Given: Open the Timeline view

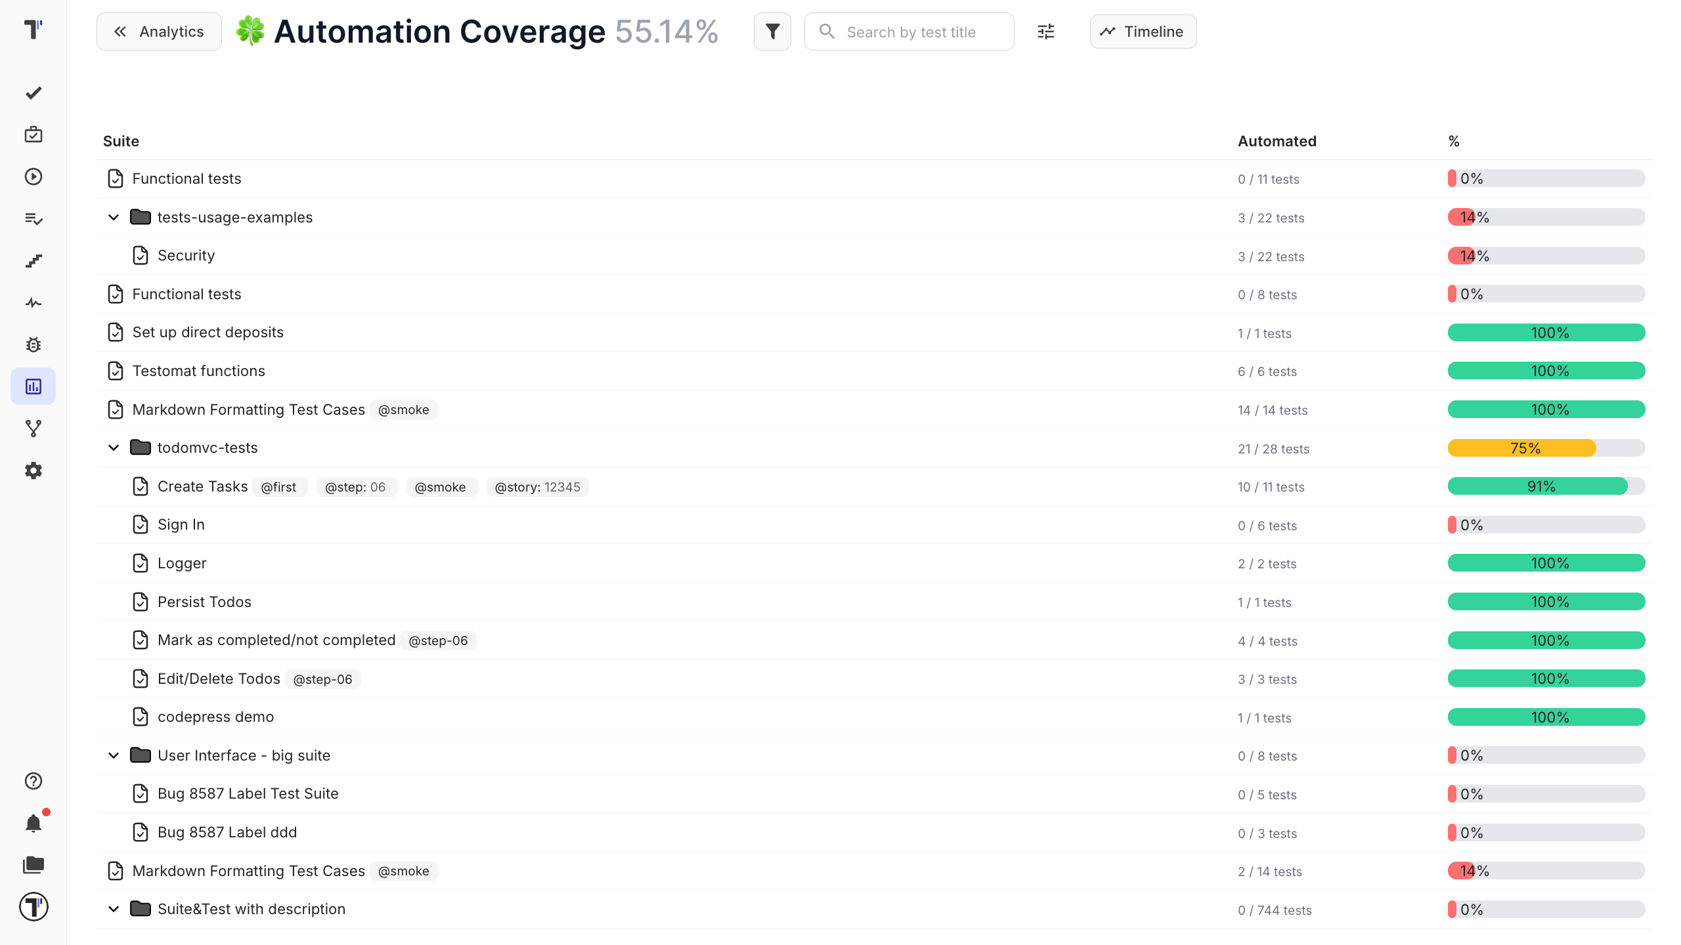Looking at the screenshot, I should (x=1143, y=31).
